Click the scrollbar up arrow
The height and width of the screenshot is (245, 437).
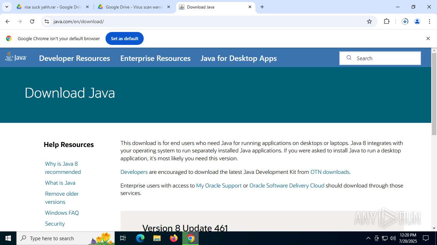tap(434, 50)
